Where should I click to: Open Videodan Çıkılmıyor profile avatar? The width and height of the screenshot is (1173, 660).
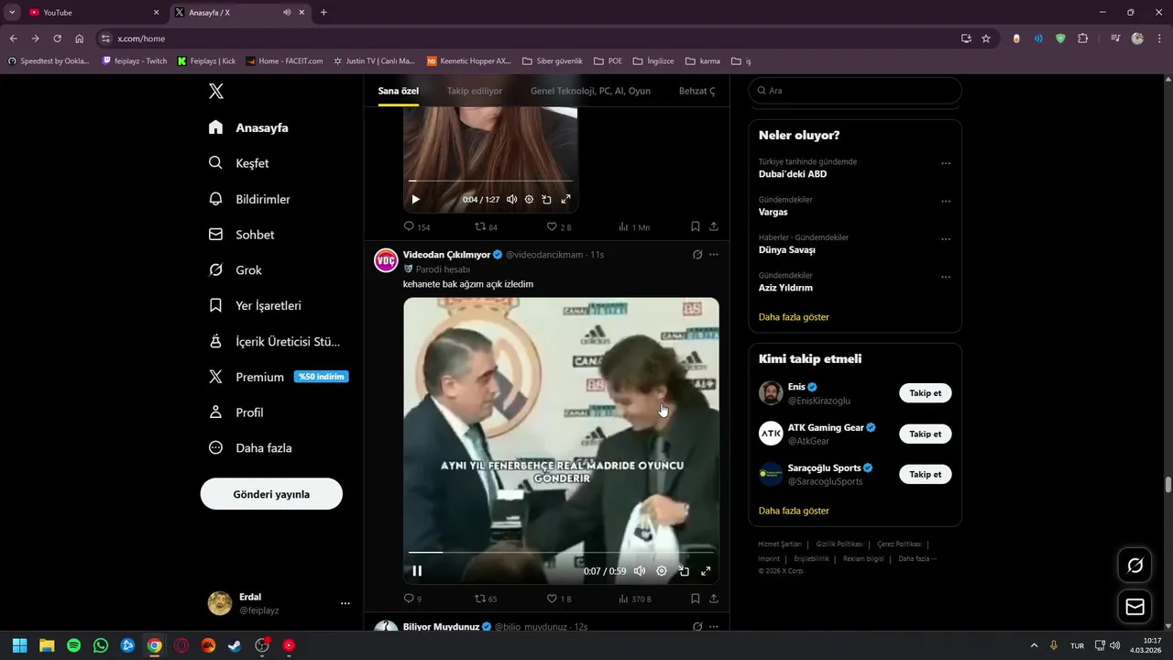coord(386,260)
